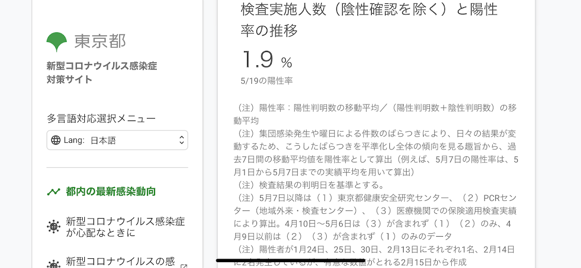Click the globe icon in language selector
This screenshot has width=581, height=268.
pos(56,140)
